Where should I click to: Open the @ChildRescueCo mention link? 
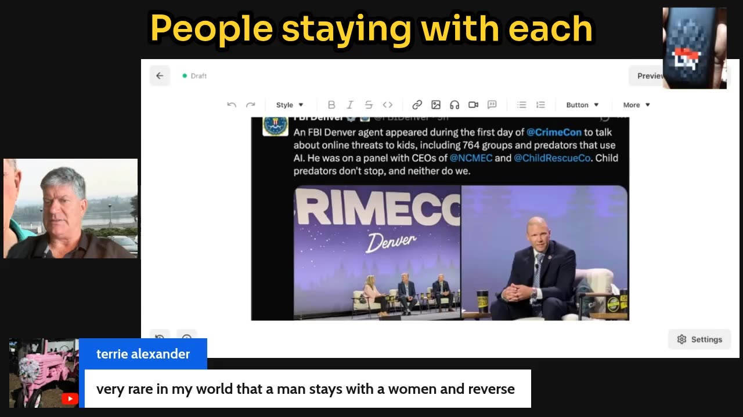[552, 158]
